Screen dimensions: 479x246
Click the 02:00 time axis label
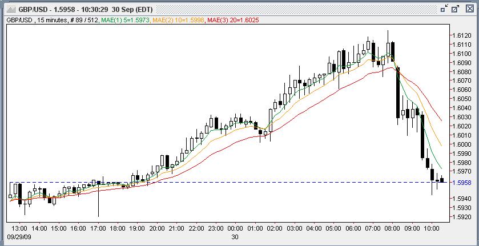pyautogui.click(x=275, y=228)
